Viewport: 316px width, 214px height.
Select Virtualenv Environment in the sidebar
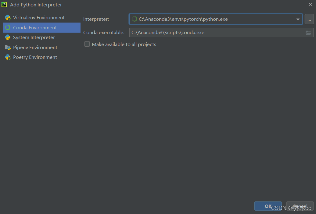point(42,18)
